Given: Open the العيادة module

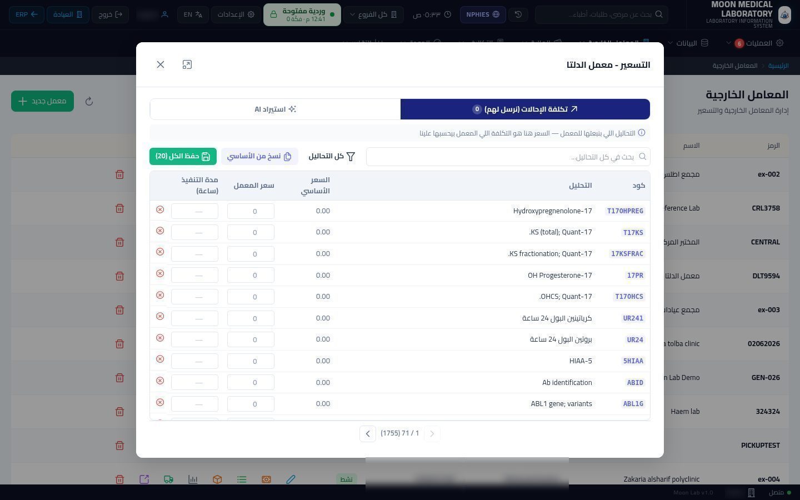Looking at the screenshot, I should coord(68,14).
